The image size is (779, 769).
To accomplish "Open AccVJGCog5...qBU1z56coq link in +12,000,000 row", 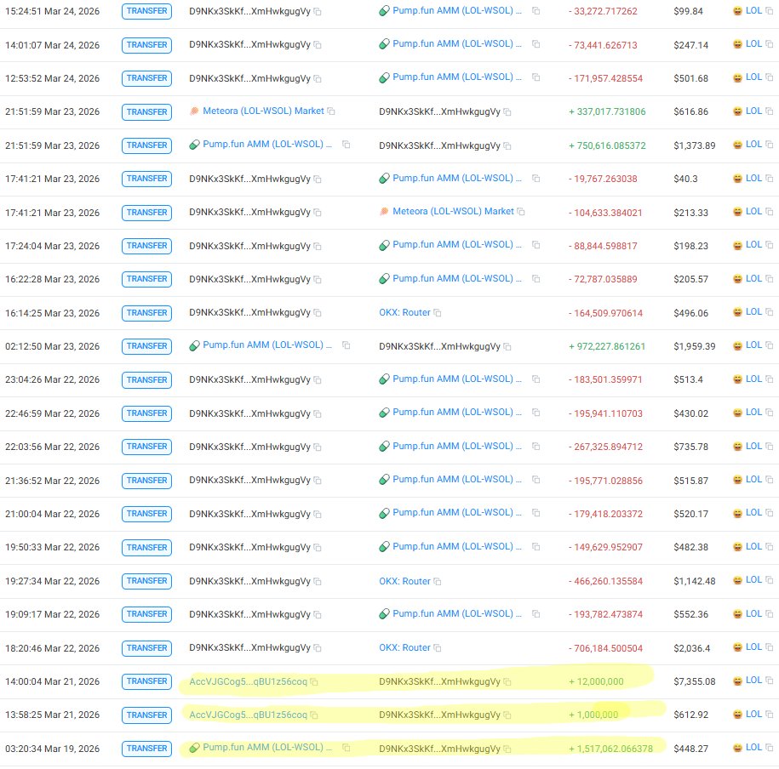I will point(249,681).
